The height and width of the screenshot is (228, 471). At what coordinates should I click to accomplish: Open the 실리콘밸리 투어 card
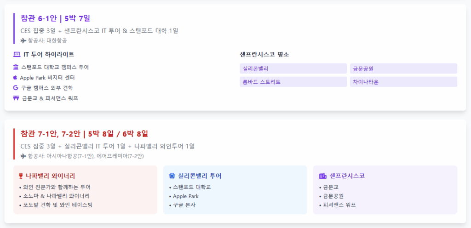tap(235, 190)
